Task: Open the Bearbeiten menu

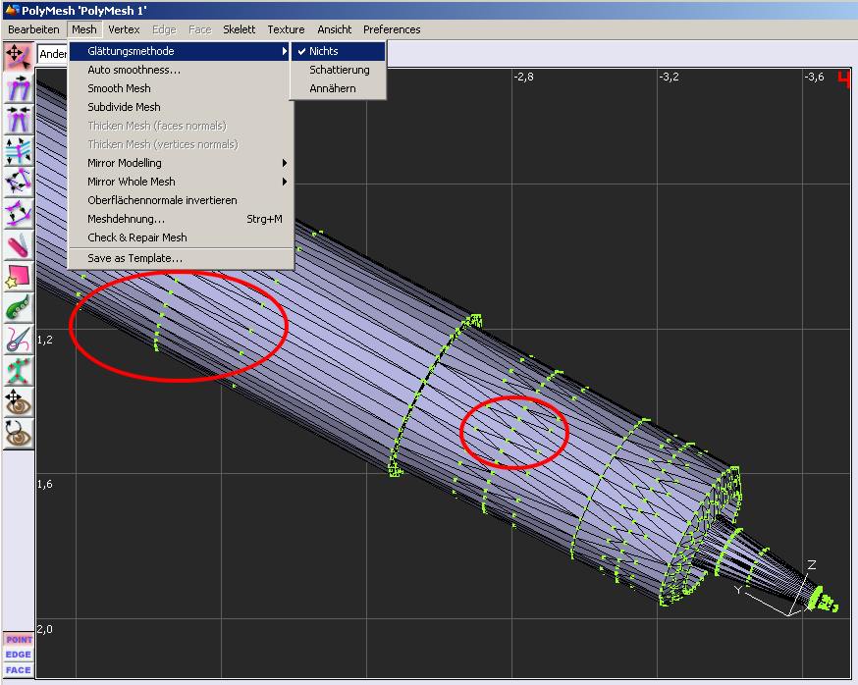Action: [x=33, y=29]
